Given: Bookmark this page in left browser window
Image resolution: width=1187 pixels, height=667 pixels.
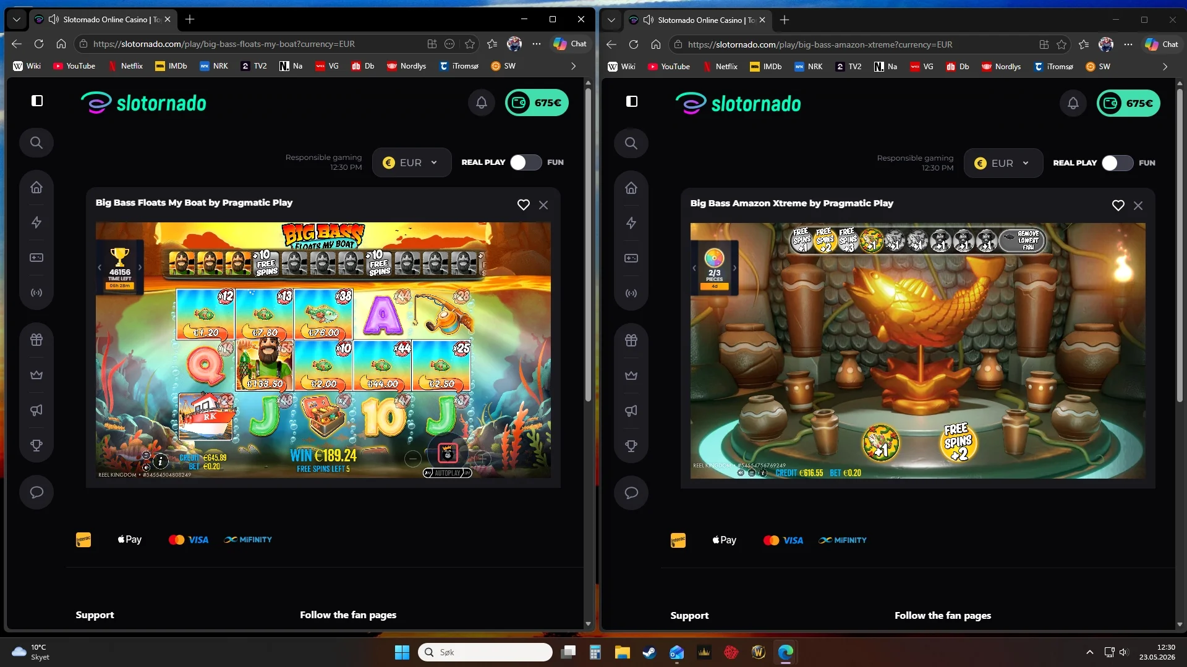Looking at the screenshot, I should click(x=470, y=44).
